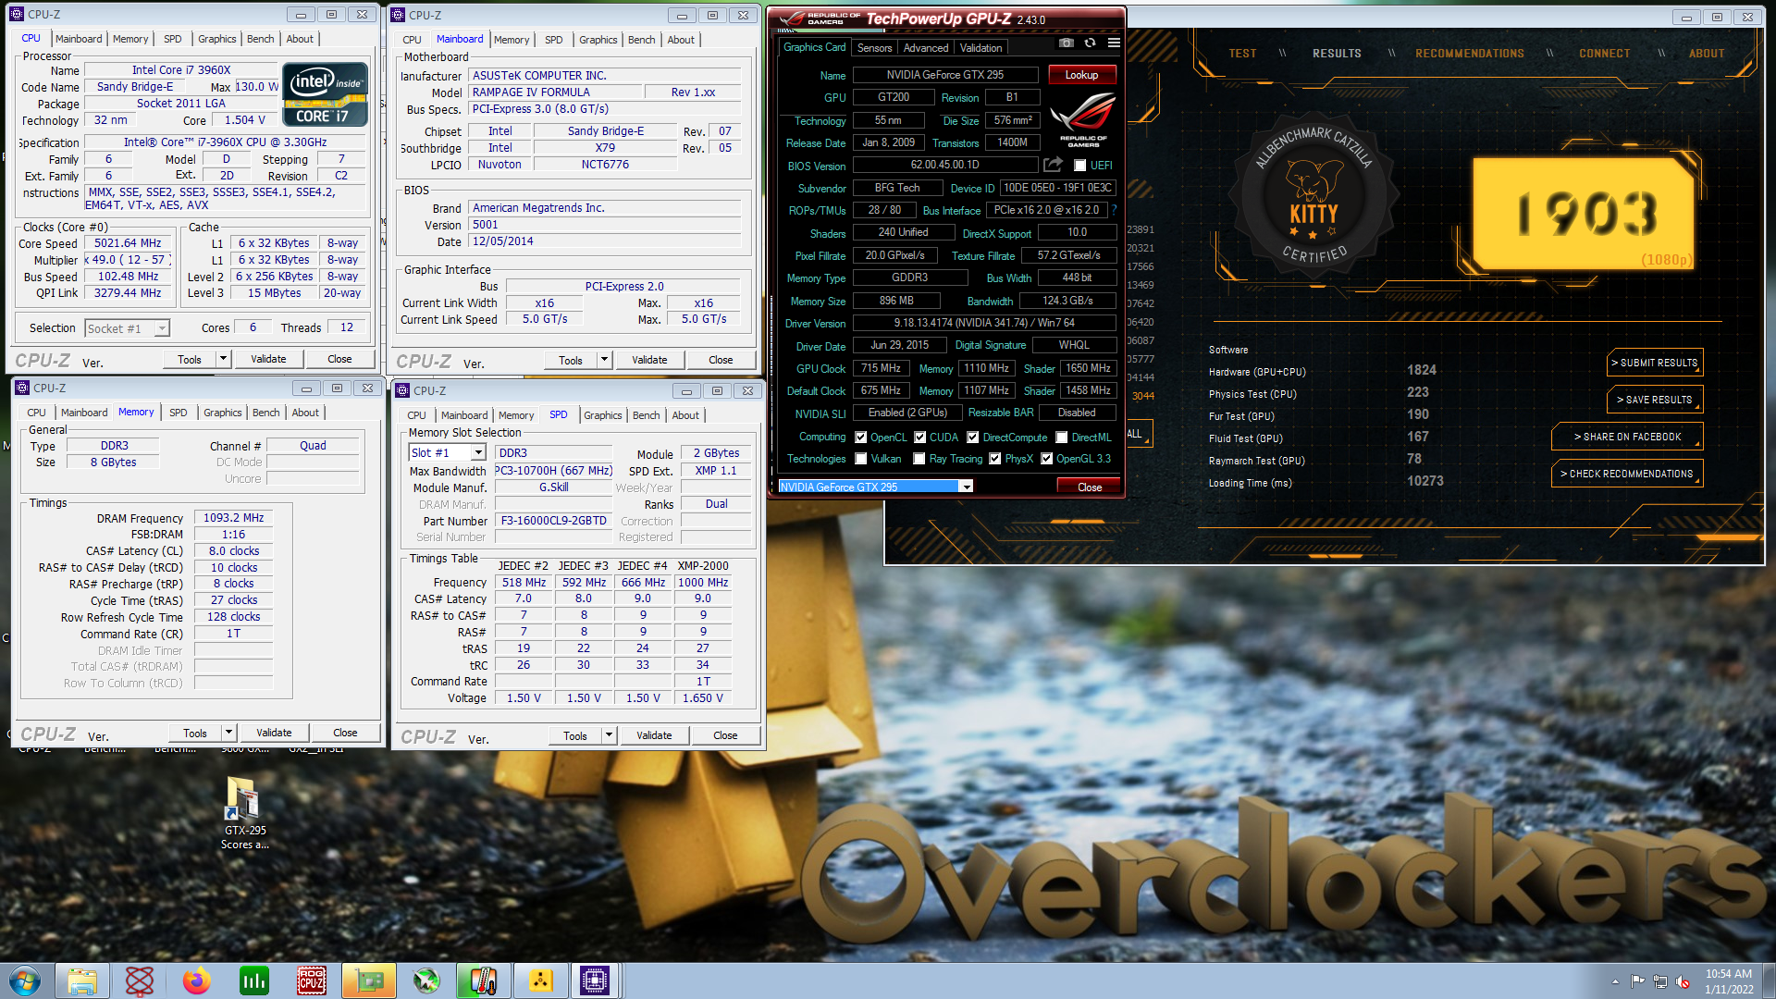The height and width of the screenshot is (999, 1776).
Task: Click the question mark beside Bus Interface
Action: tap(1114, 210)
